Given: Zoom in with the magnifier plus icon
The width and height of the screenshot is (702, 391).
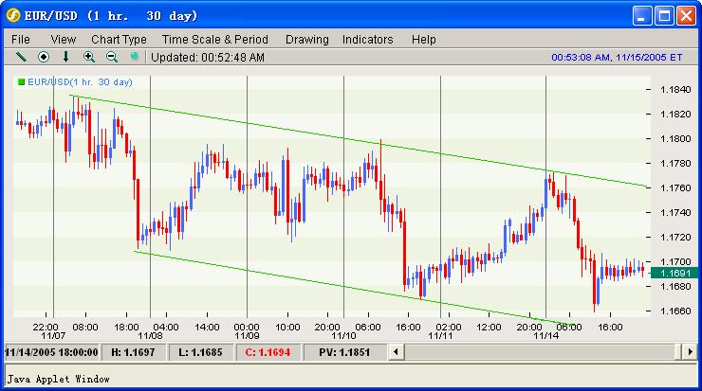Looking at the screenshot, I should click(x=89, y=57).
